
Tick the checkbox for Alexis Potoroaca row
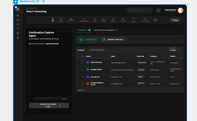78,62
